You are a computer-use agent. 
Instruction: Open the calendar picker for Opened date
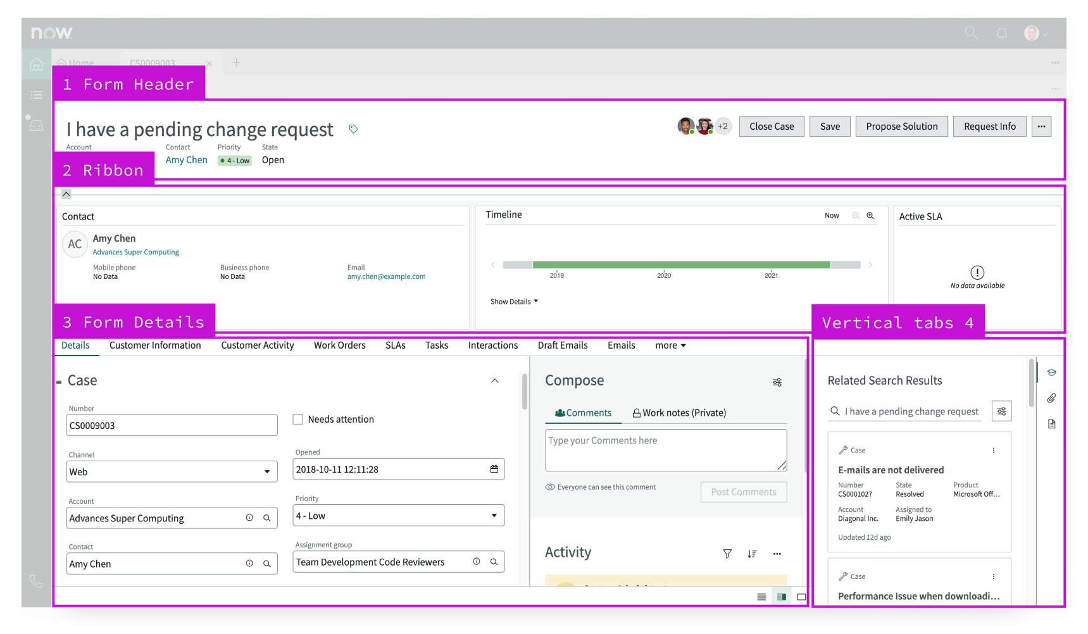[494, 469]
